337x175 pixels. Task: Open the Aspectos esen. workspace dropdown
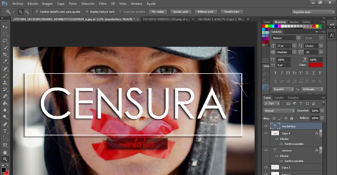pos(313,12)
